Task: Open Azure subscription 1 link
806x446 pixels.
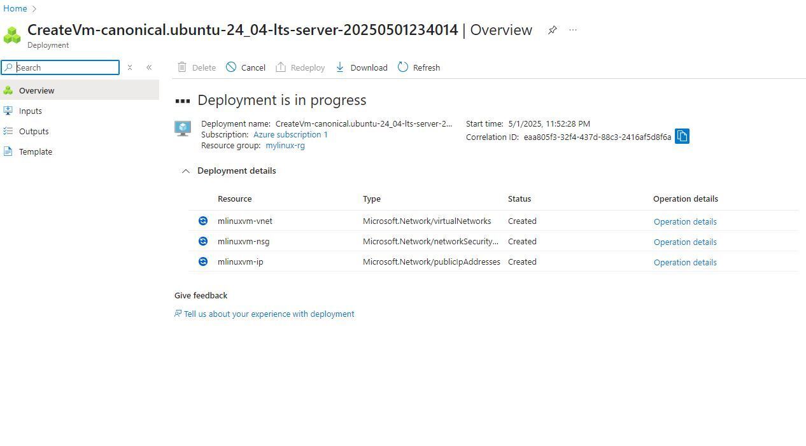Action: point(290,135)
